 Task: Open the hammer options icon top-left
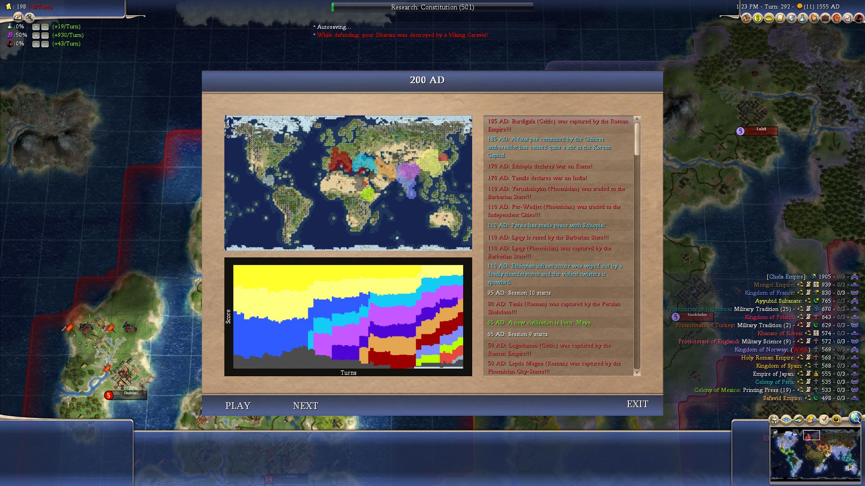point(29,17)
